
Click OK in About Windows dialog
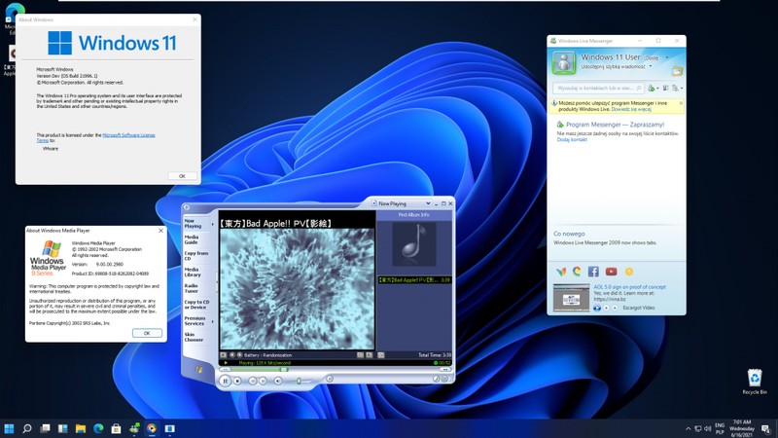[x=182, y=176]
